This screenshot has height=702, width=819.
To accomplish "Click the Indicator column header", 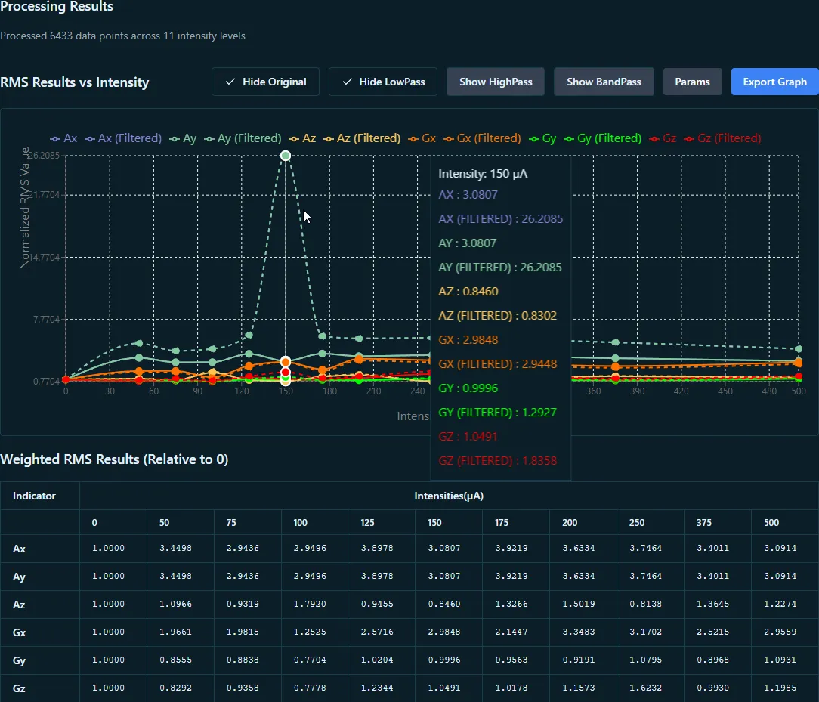I will 34,496.
